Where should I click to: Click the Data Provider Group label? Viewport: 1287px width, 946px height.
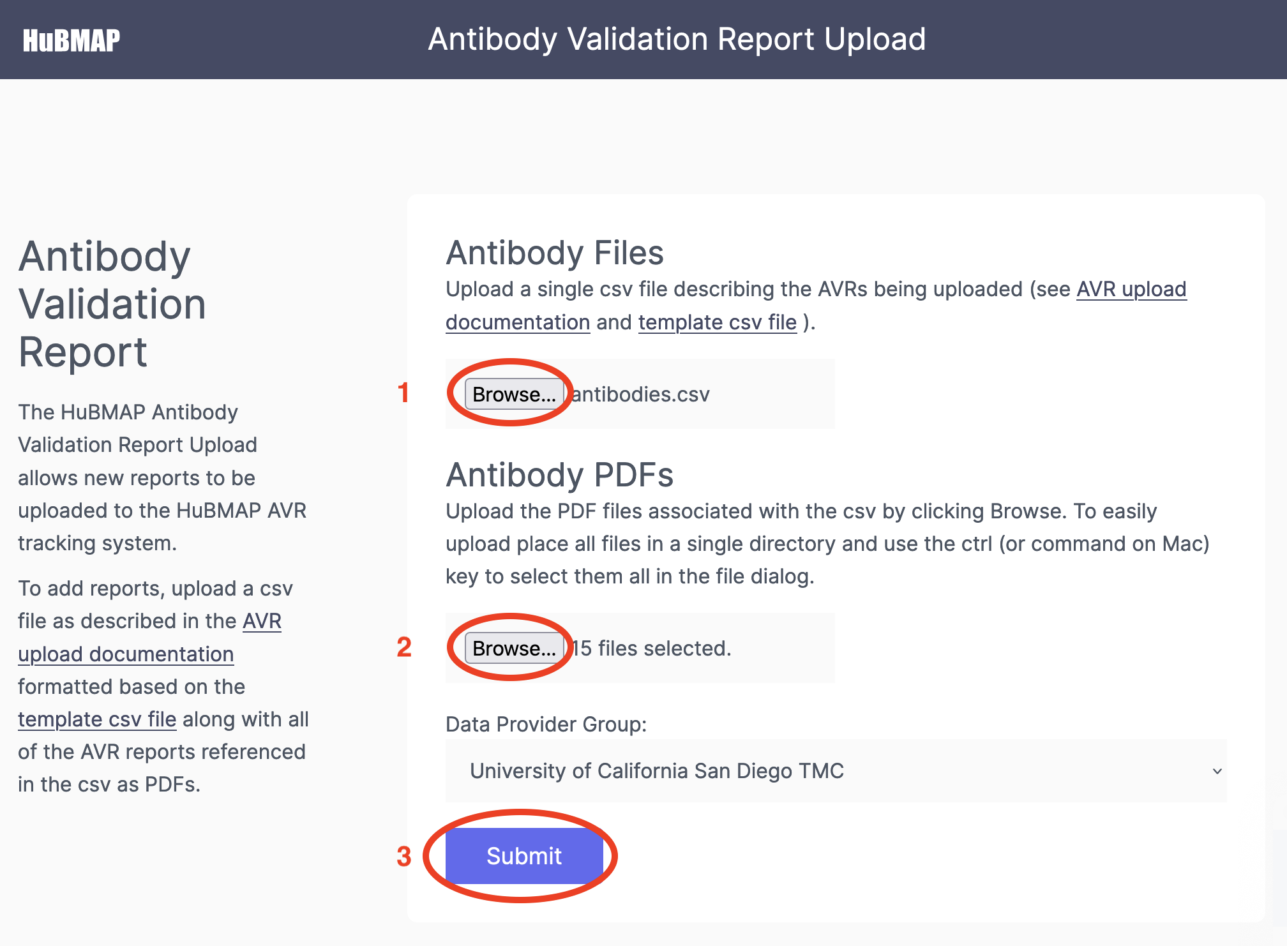tap(546, 725)
